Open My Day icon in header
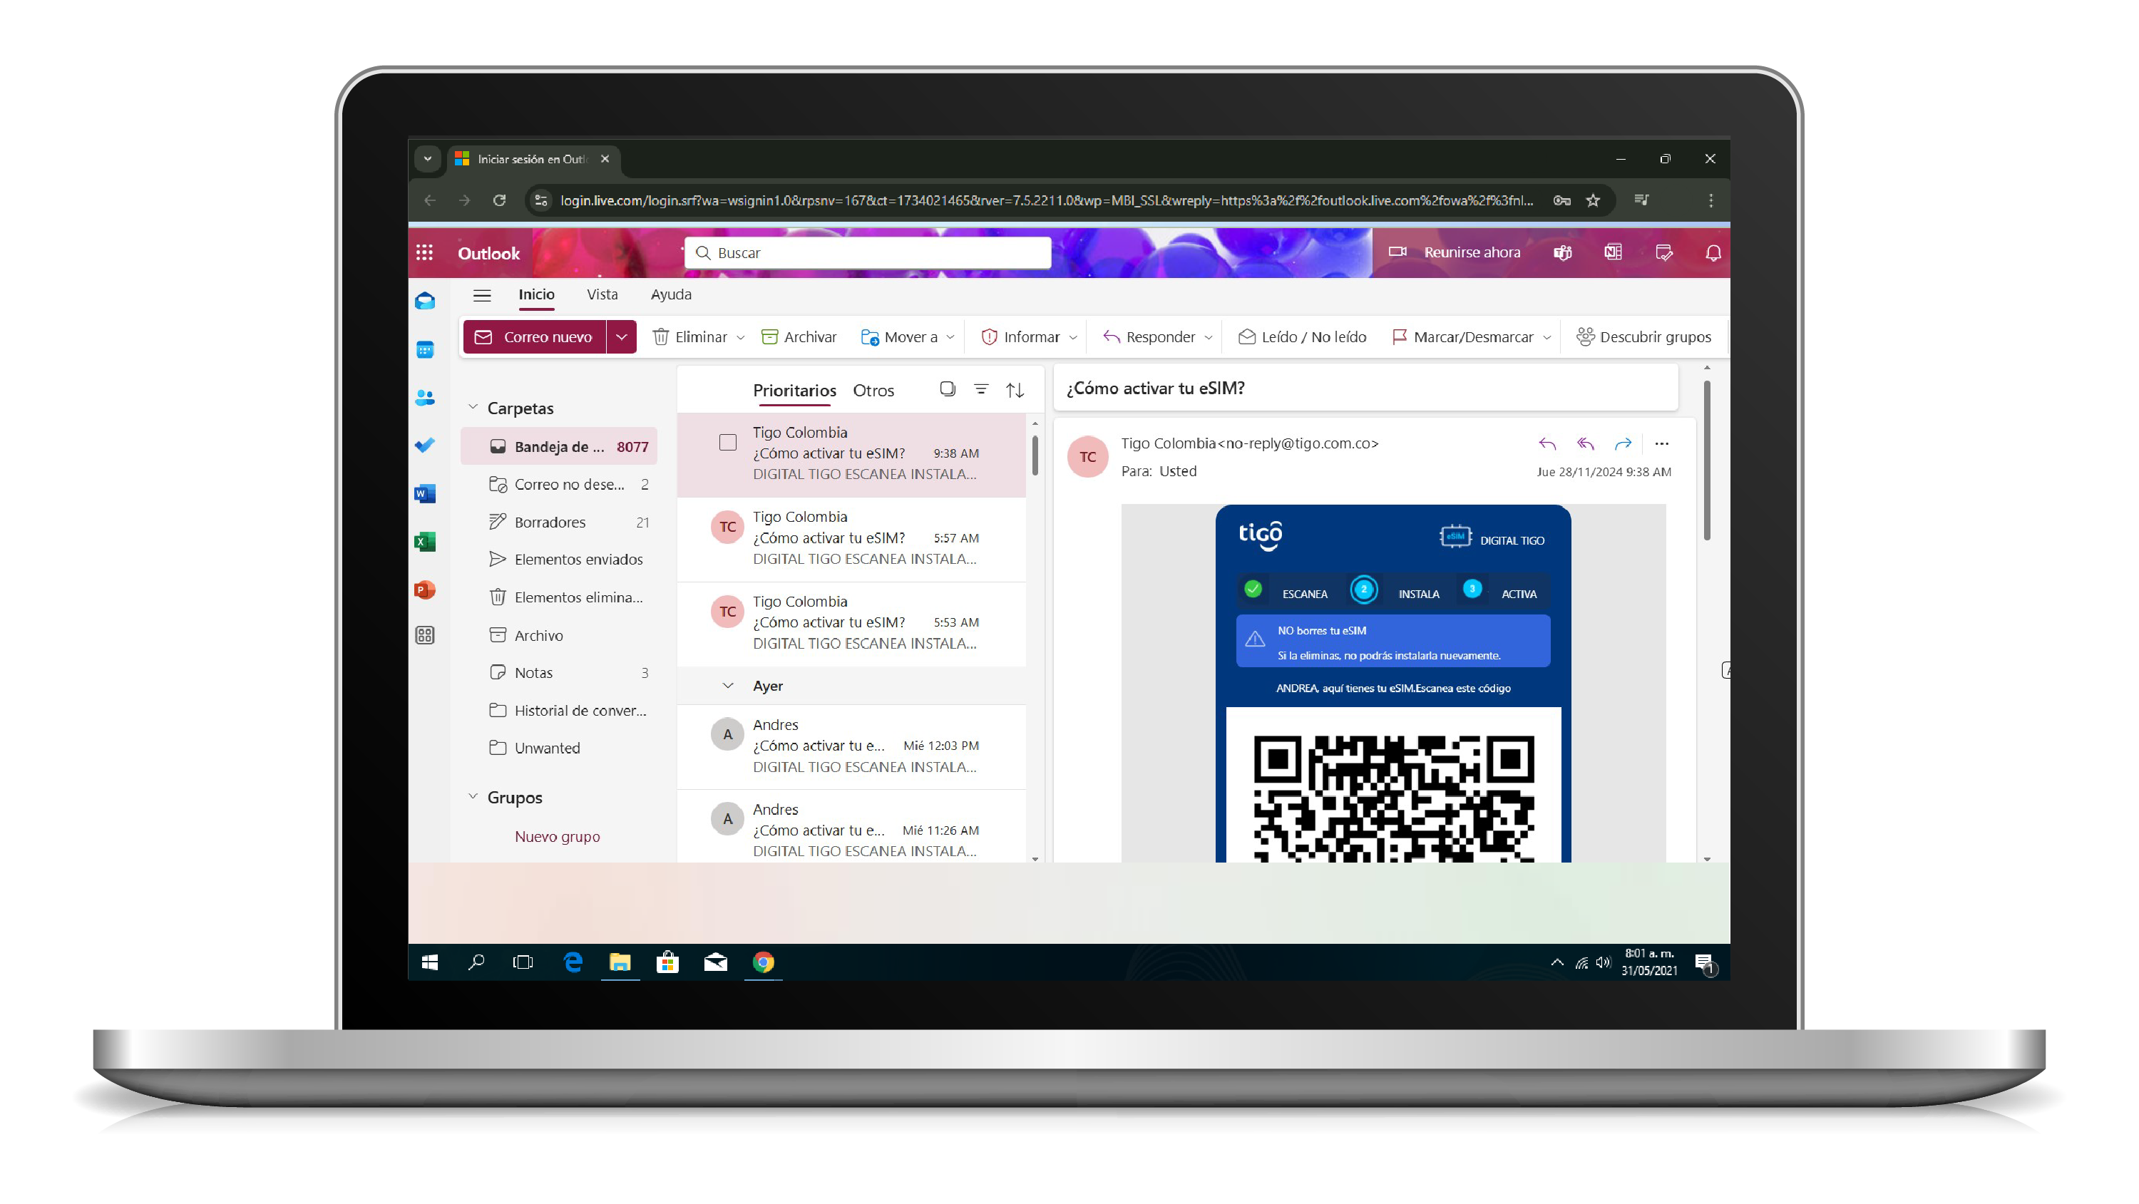2139x1204 pixels. pos(1663,252)
